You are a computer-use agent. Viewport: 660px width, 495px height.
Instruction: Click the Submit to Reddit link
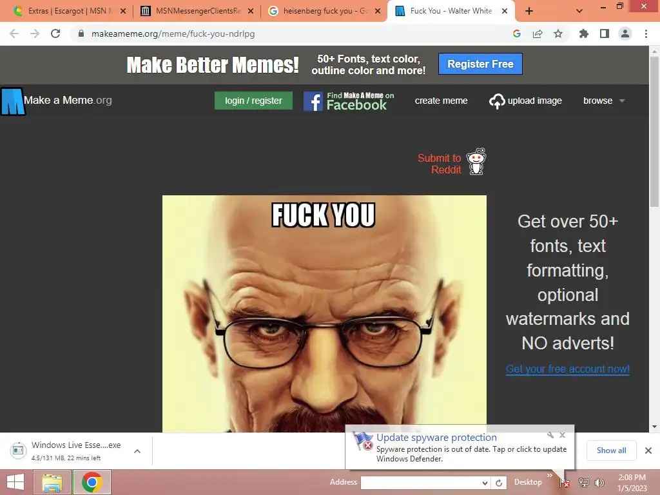click(439, 164)
